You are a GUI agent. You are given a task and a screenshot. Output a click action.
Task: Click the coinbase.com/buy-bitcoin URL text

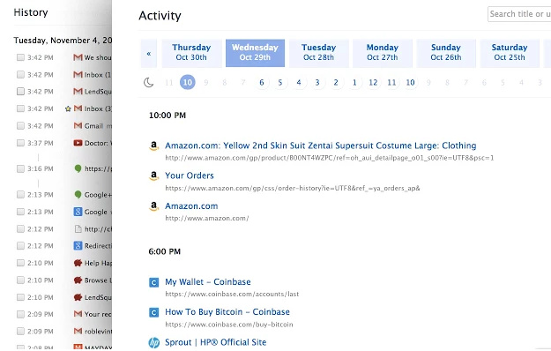[x=229, y=325]
